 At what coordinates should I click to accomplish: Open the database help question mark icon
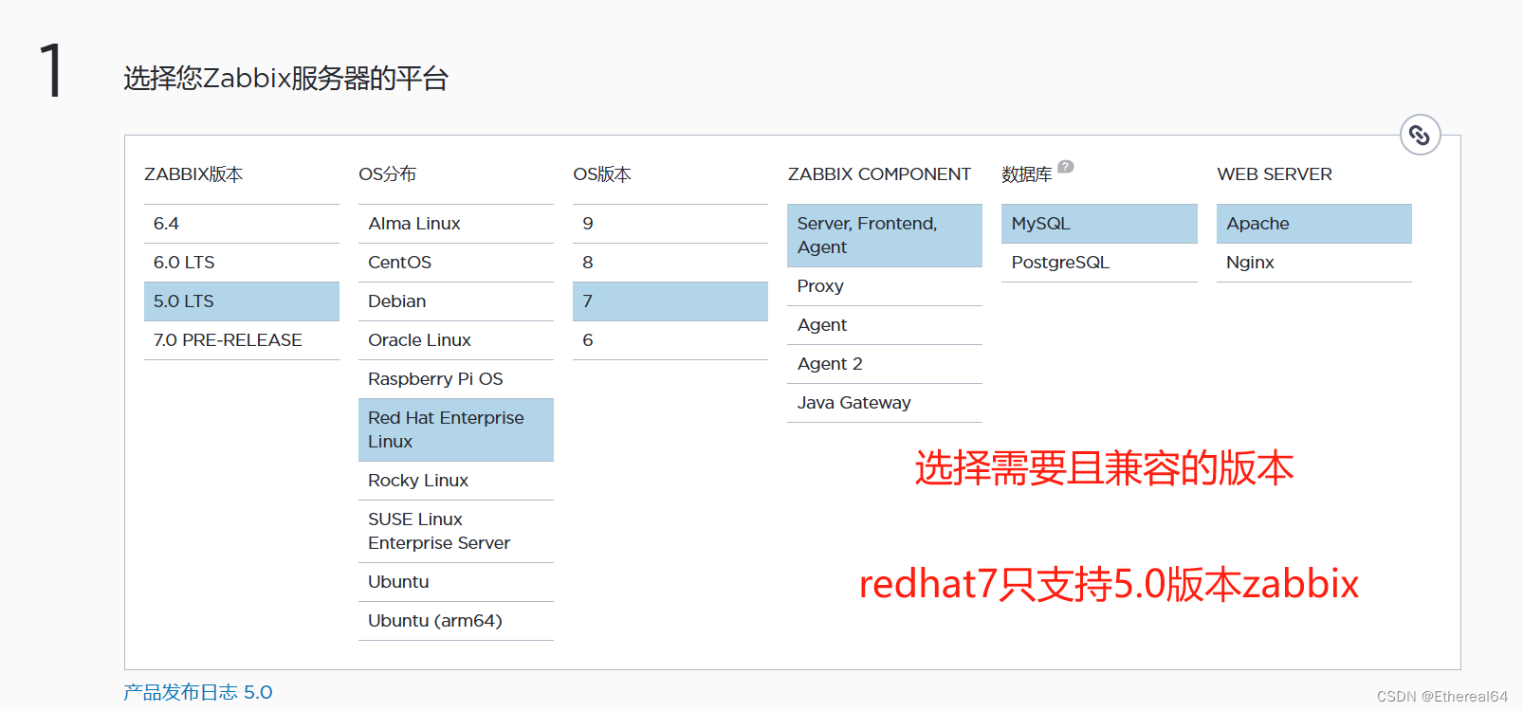[x=1066, y=167]
